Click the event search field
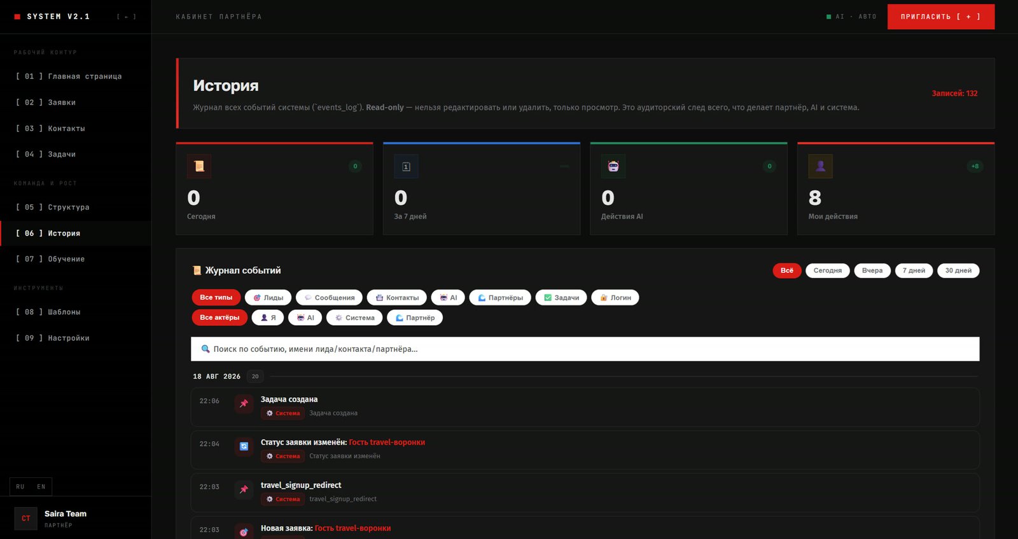Screen dimensions: 1018x539 (585, 349)
